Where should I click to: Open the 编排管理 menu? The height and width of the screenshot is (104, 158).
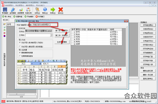point(30,5)
